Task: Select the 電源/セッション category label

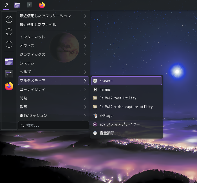Action: coord(33,116)
